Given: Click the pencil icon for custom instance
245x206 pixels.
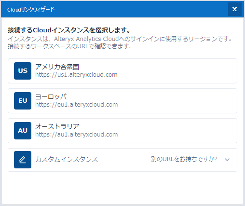Looking at the screenshot, I should (x=23, y=160).
